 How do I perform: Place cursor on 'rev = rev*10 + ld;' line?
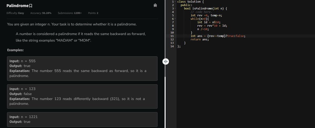(x=212, y=26)
